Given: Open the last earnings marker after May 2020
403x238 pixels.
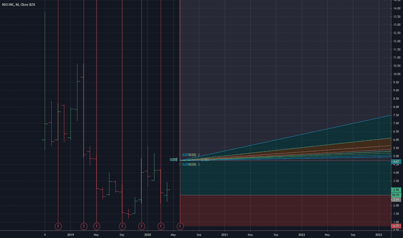Looking at the screenshot, I should pos(180,226).
